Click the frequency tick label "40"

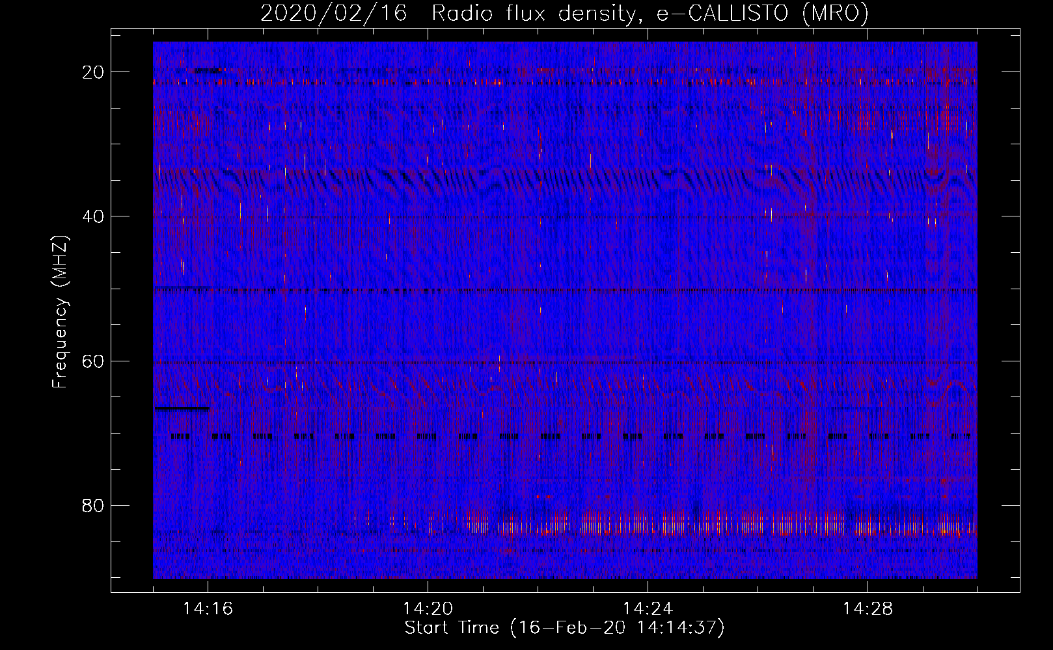coord(94,216)
